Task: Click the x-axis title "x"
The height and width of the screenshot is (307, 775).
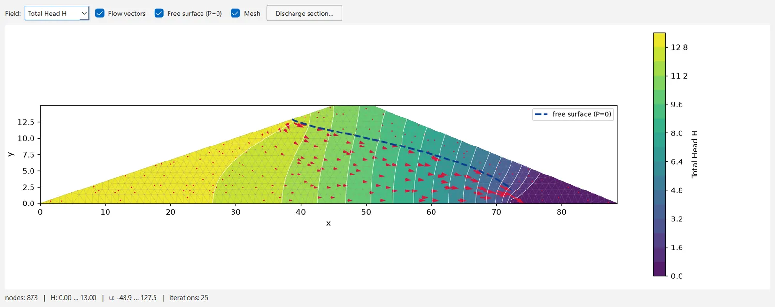Action: [x=328, y=223]
